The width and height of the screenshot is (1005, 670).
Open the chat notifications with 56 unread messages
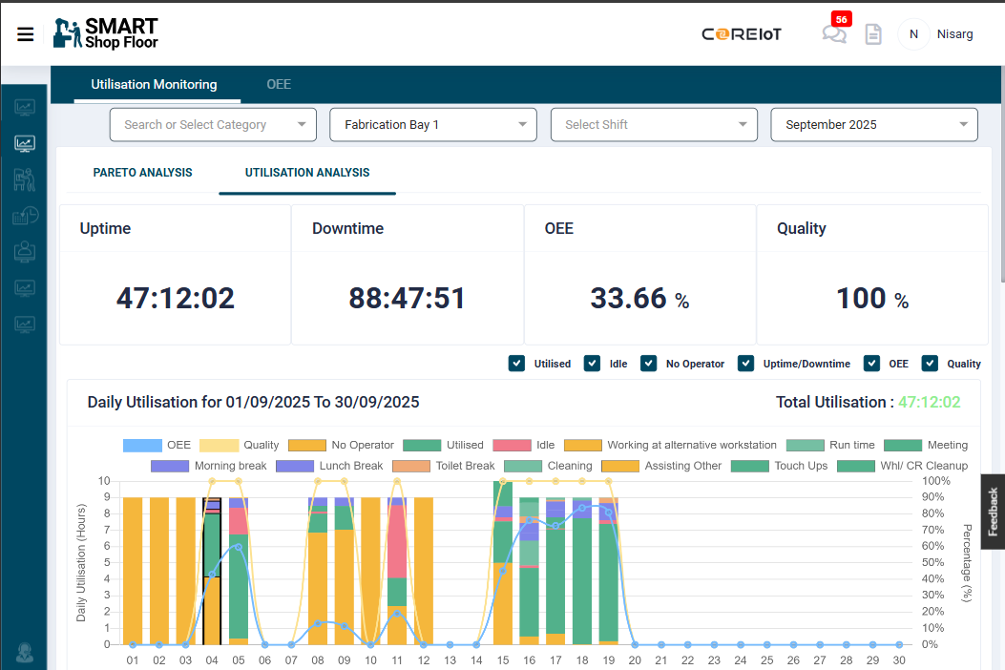pos(834,34)
